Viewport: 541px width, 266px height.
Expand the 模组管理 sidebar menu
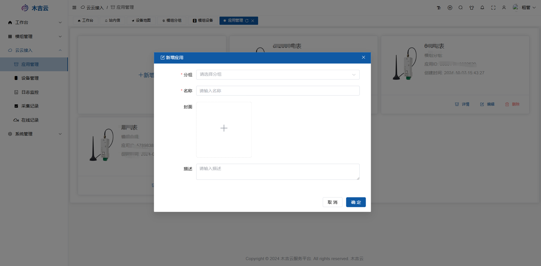tap(34, 37)
